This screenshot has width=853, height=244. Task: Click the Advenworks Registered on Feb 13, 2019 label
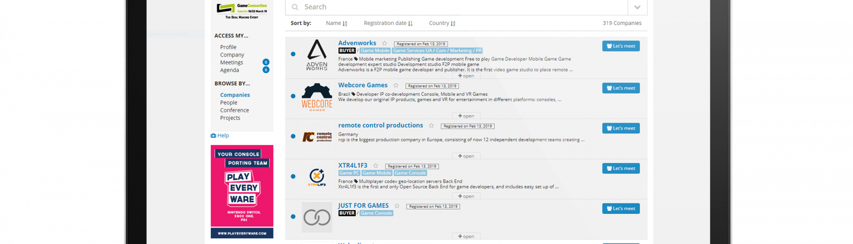[x=421, y=44]
